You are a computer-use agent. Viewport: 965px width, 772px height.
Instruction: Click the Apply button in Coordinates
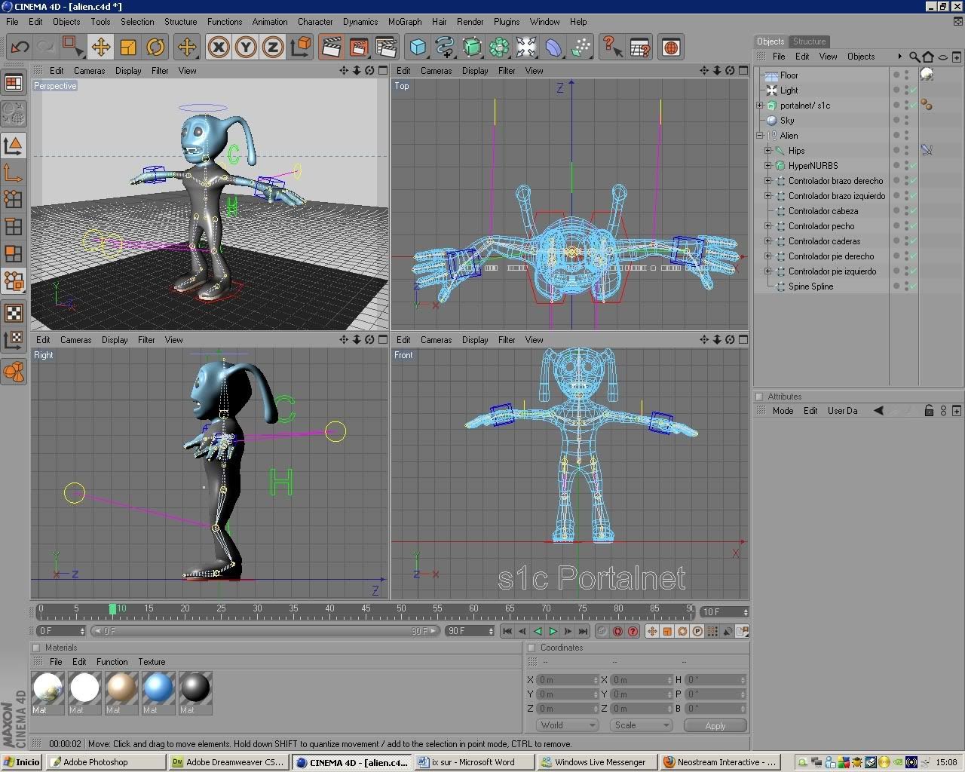[715, 726]
